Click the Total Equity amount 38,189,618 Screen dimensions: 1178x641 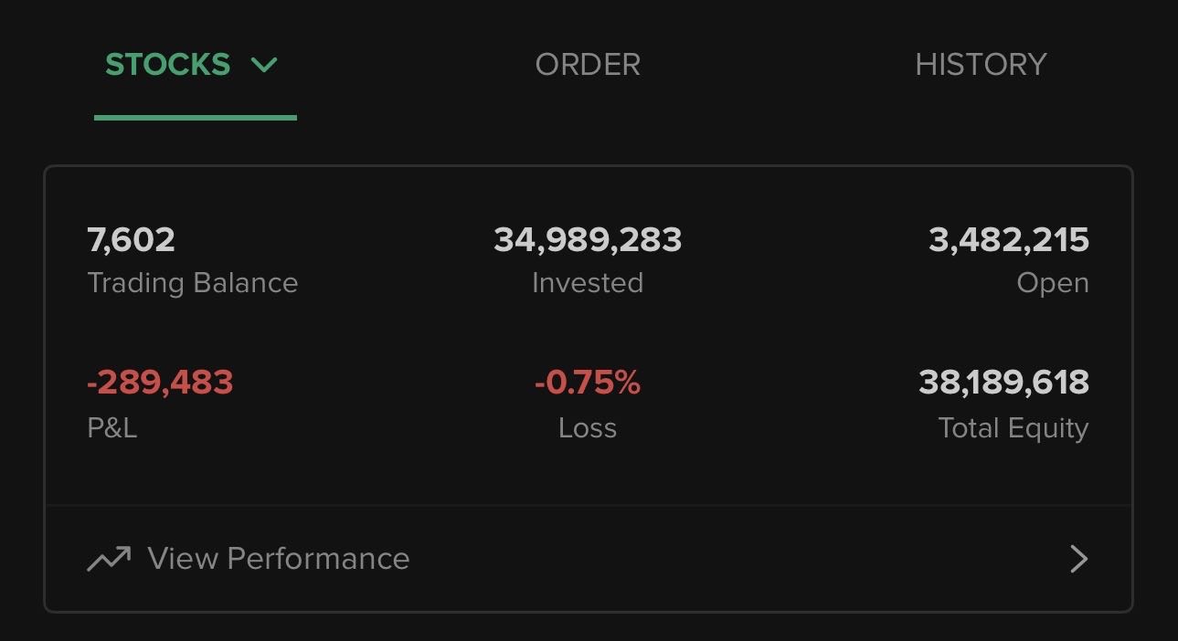tap(1003, 382)
